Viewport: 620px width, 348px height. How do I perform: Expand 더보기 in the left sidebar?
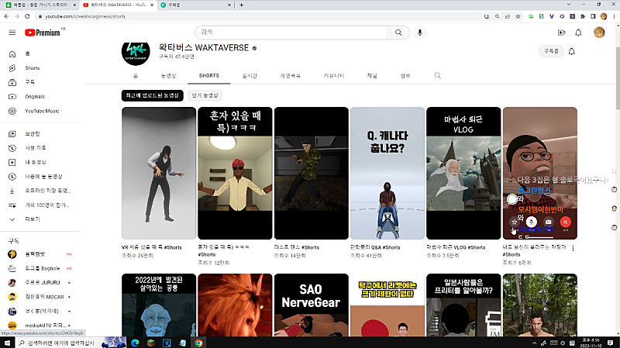tap(32, 219)
